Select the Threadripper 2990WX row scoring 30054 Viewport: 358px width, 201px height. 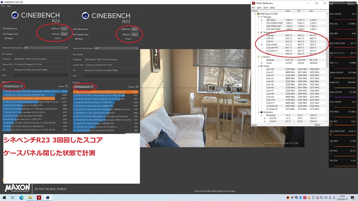click(x=35, y=91)
